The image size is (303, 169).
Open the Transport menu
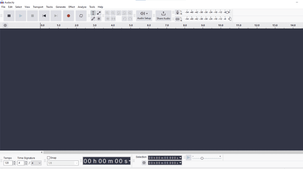(38, 7)
